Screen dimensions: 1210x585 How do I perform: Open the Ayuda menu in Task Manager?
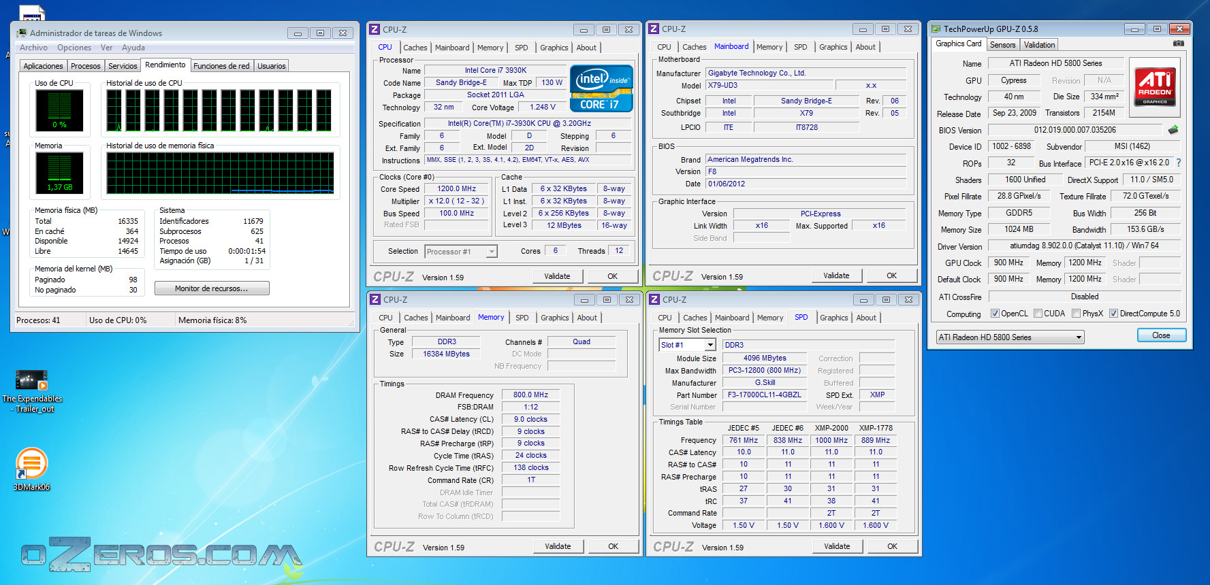(x=133, y=48)
